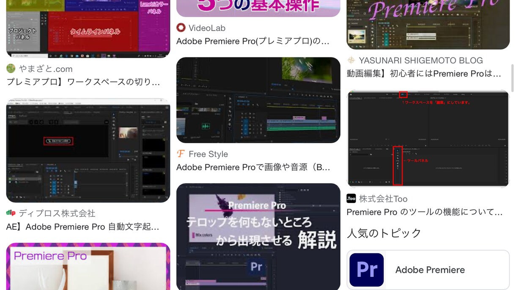This screenshot has width=516, height=290.
Task: Open the ディプロス株式会社 source link
Action: click(x=57, y=213)
